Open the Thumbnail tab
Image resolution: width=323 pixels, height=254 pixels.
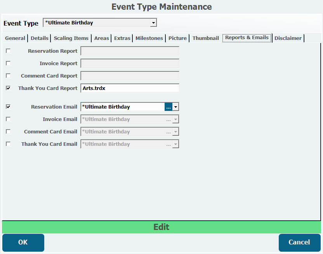pyautogui.click(x=205, y=38)
